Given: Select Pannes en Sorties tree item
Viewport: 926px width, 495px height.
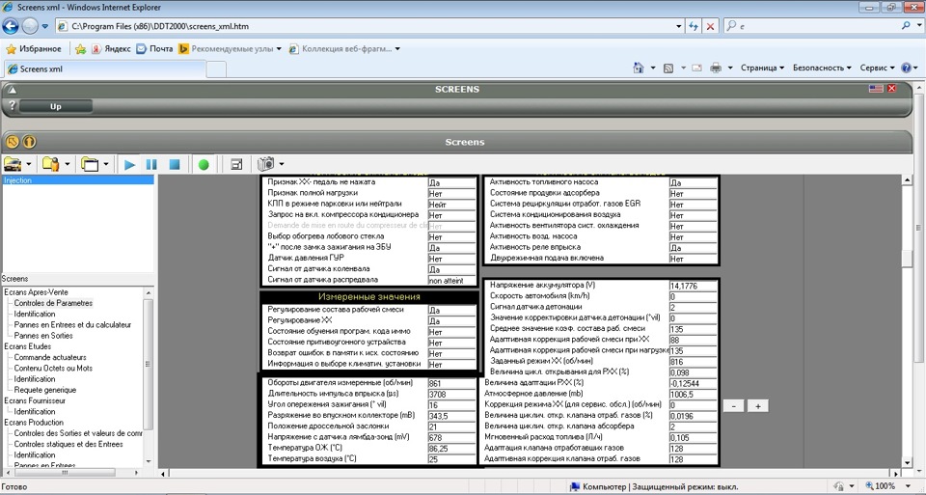Looking at the screenshot, I should pos(43,336).
